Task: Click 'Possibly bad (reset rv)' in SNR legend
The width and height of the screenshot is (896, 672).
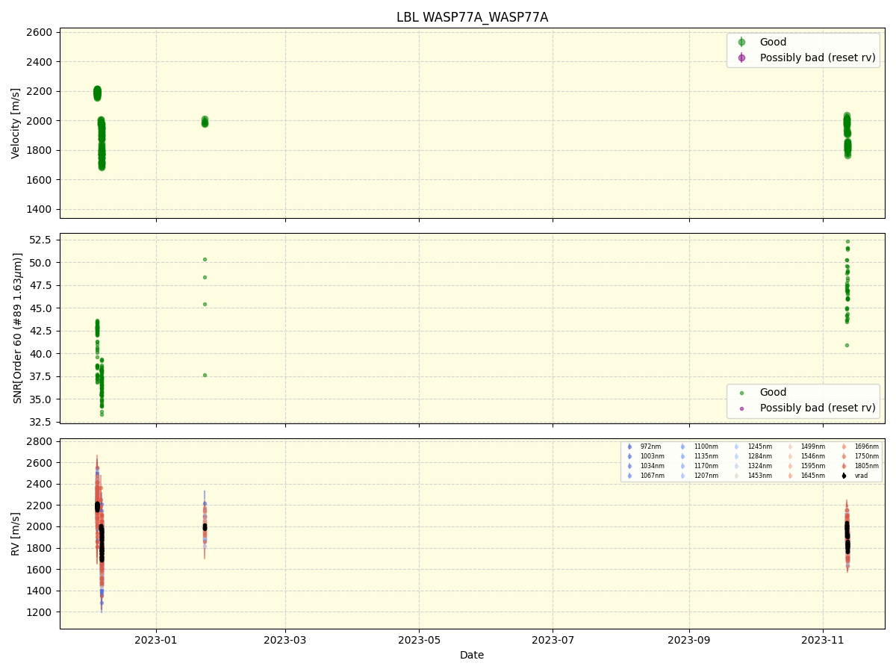Action: pyautogui.click(x=818, y=408)
